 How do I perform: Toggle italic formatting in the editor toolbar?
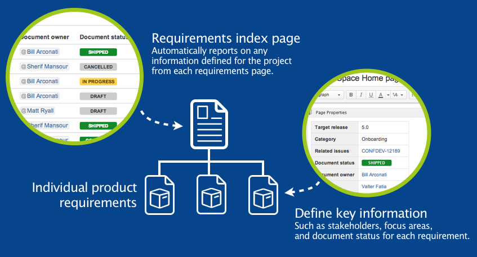point(361,95)
